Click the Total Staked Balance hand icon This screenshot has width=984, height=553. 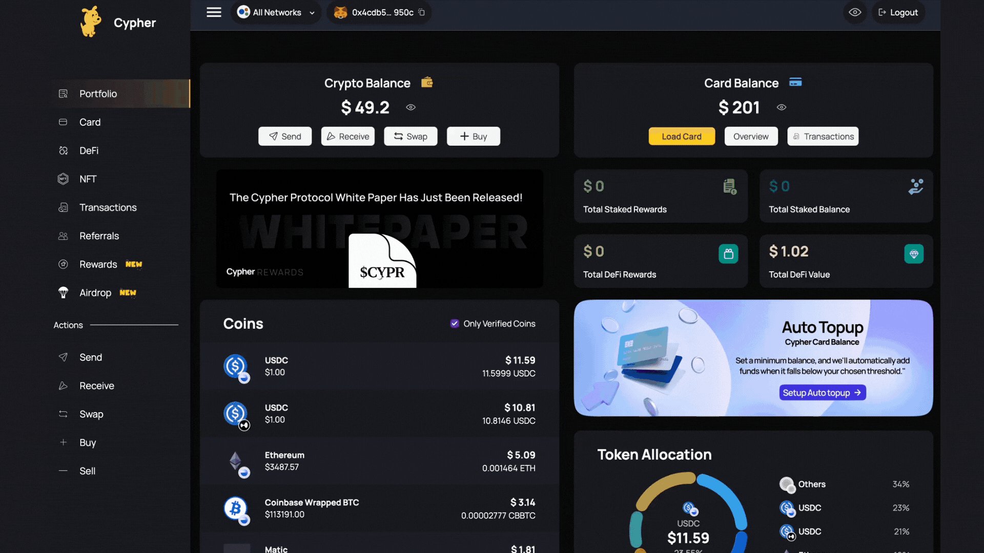pos(915,186)
